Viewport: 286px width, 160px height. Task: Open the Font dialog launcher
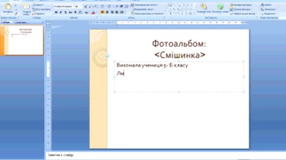click(97, 18)
